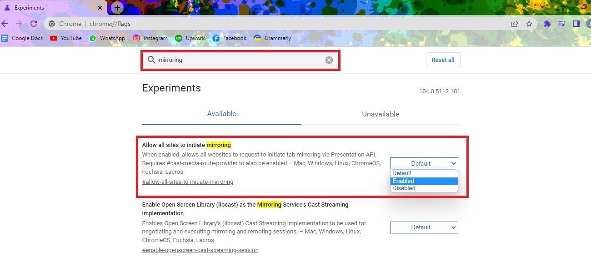Bookmark this page using the star icon
The height and width of the screenshot is (263, 591).
529,23
